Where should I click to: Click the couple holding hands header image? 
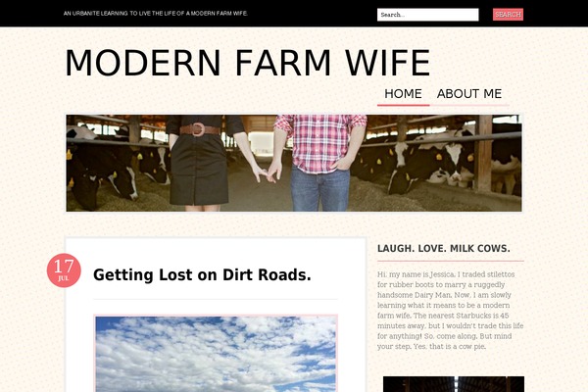click(294, 164)
